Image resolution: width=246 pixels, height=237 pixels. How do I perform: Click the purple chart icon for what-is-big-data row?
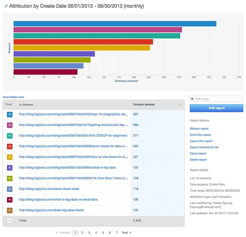point(10,168)
